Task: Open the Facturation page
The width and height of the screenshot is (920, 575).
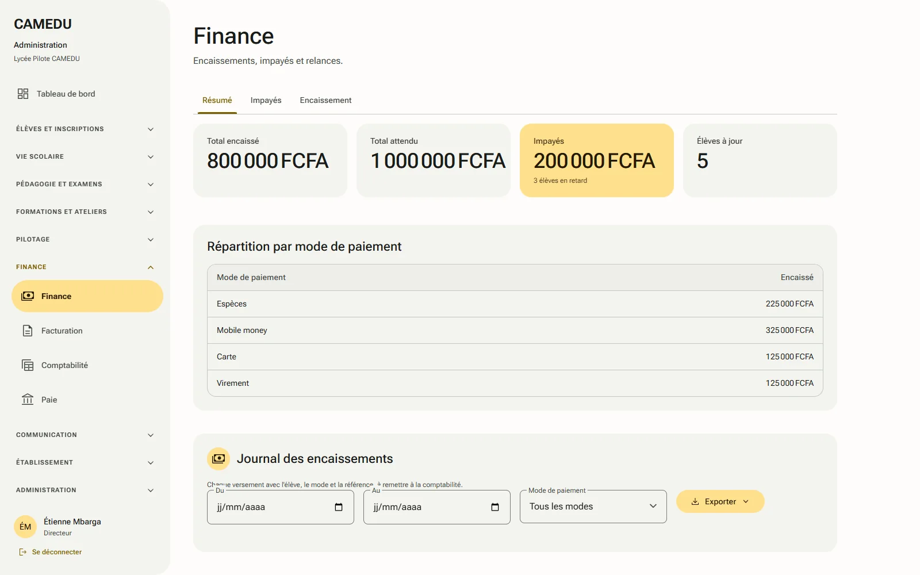Action: pos(87,331)
